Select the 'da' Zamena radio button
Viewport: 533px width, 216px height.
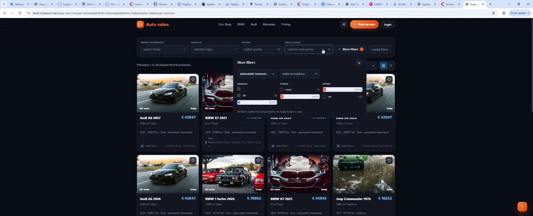point(239,95)
